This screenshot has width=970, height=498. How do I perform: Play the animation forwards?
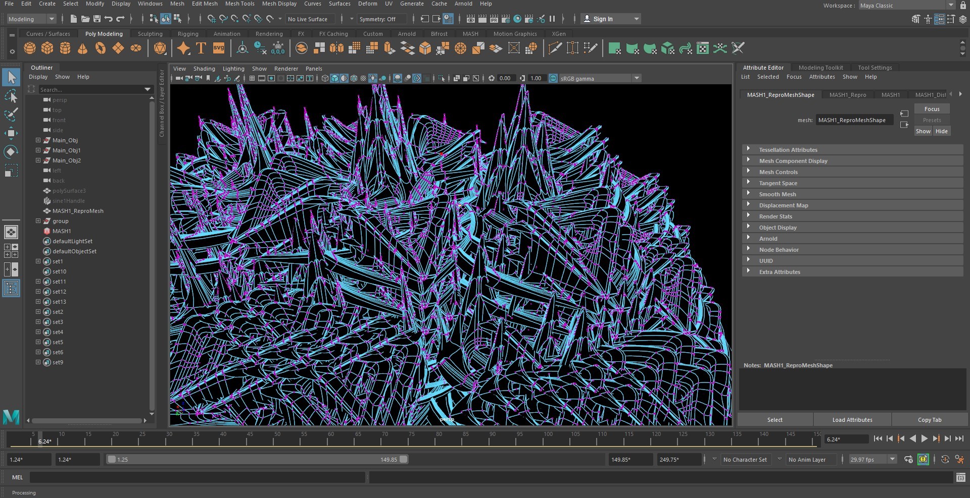click(924, 439)
